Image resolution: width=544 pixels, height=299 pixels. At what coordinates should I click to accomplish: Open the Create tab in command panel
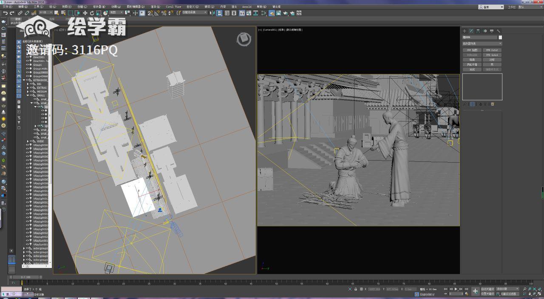[465, 31]
